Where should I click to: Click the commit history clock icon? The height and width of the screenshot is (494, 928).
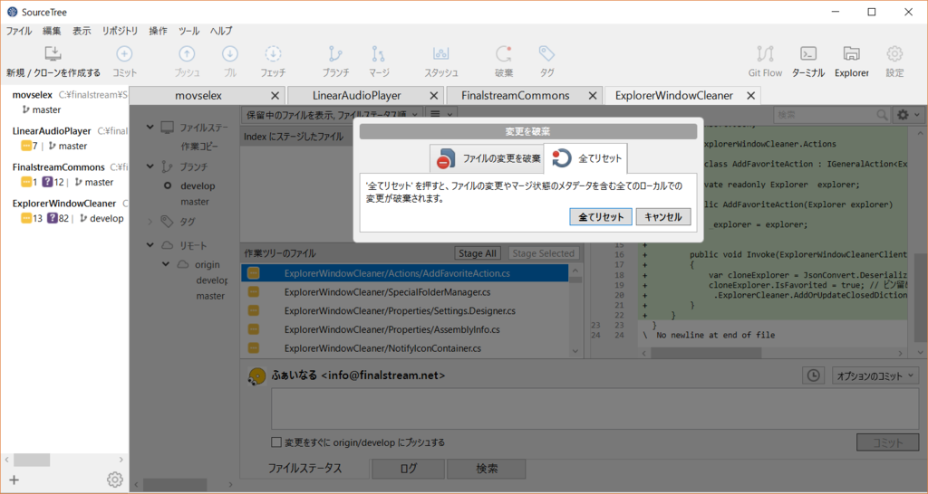click(x=814, y=375)
